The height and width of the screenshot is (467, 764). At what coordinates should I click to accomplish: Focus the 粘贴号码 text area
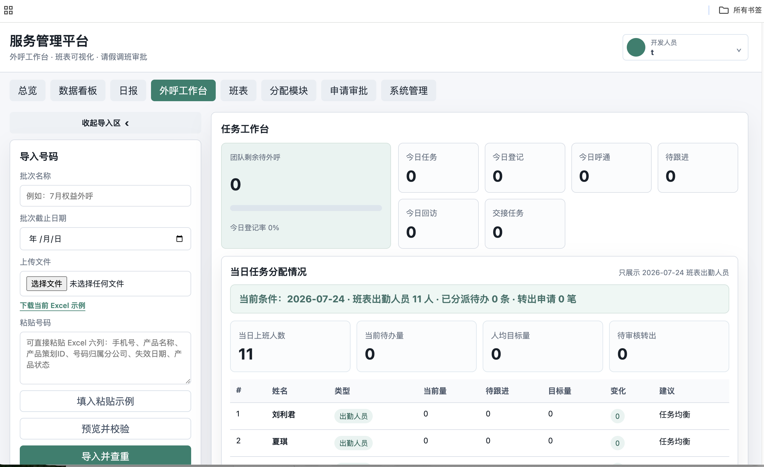[x=105, y=358]
